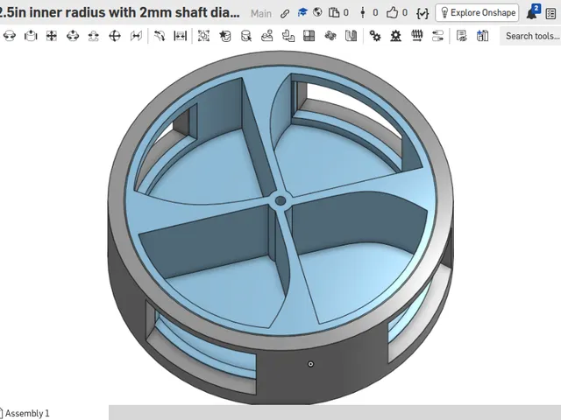This screenshot has width=561, height=420.
Task: Open the Gear relation tool
Action: point(375,36)
